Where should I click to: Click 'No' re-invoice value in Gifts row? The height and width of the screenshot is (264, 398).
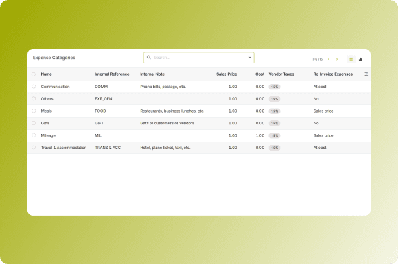(x=316, y=123)
